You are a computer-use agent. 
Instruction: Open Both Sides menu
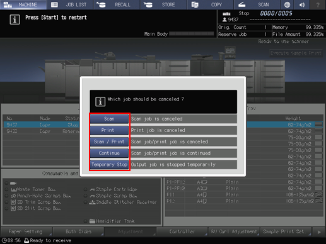(x=79, y=231)
